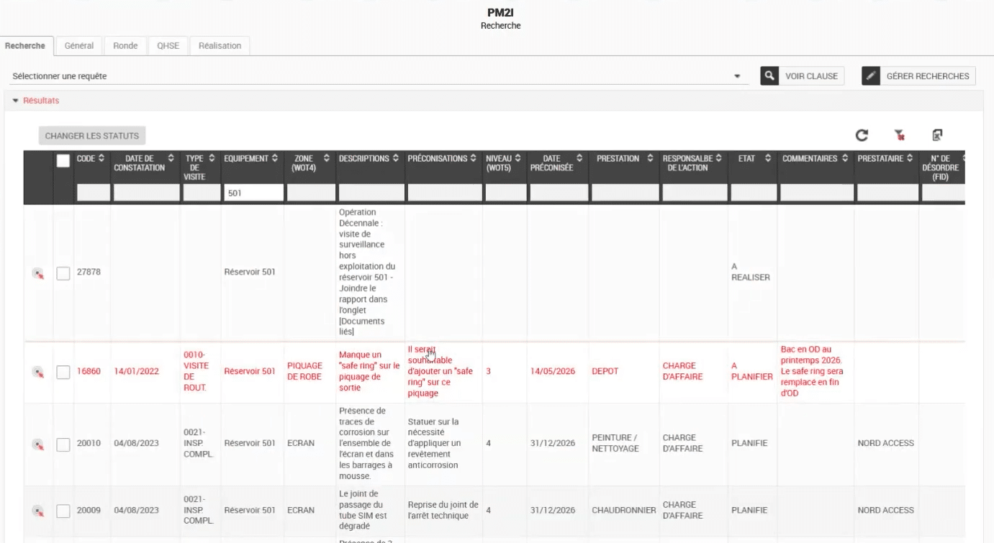Open details icon for row 27878
Viewport: 994px width, 543px height.
click(38, 273)
